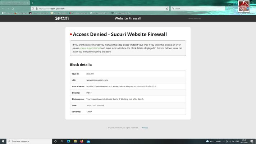This screenshot has height=144, width=256.
Task: Click the Windows Start button
Action: [3, 141]
